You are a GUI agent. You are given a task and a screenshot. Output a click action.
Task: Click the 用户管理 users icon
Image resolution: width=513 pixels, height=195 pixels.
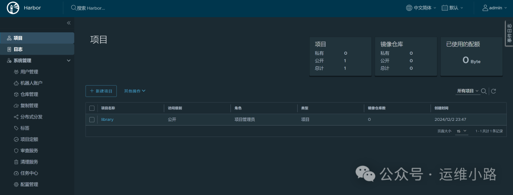point(16,72)
